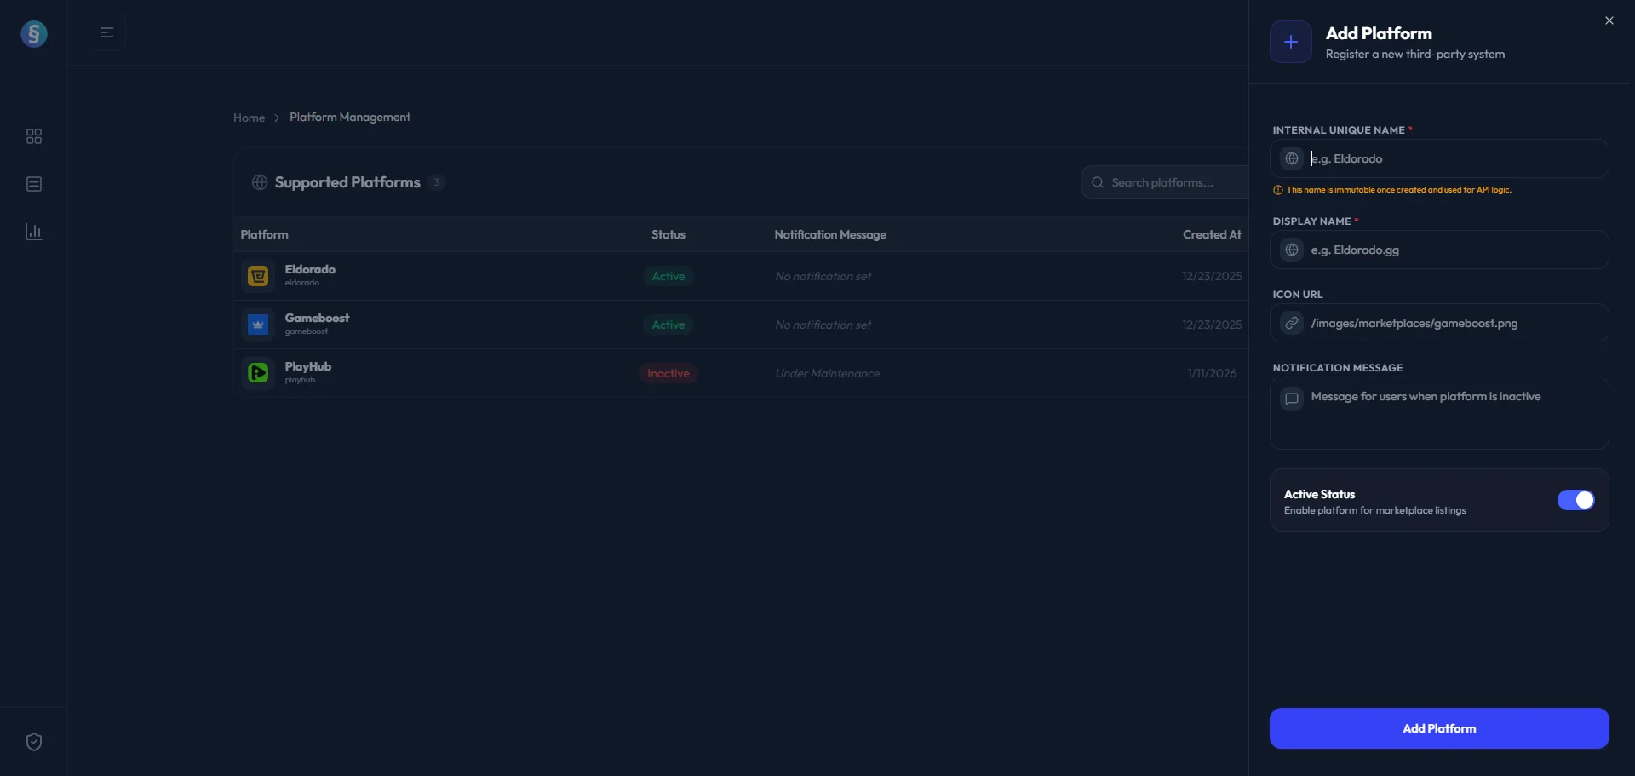1635x776 pixels.
Task: Click the app logo in the sidebar
Action: pyautogui.click(x=34, y=34)
